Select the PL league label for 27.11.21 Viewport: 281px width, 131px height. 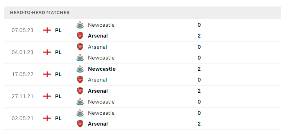click(58, 96)
